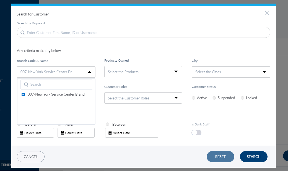Select the Suspended customer status

click(x=214, y=98)
